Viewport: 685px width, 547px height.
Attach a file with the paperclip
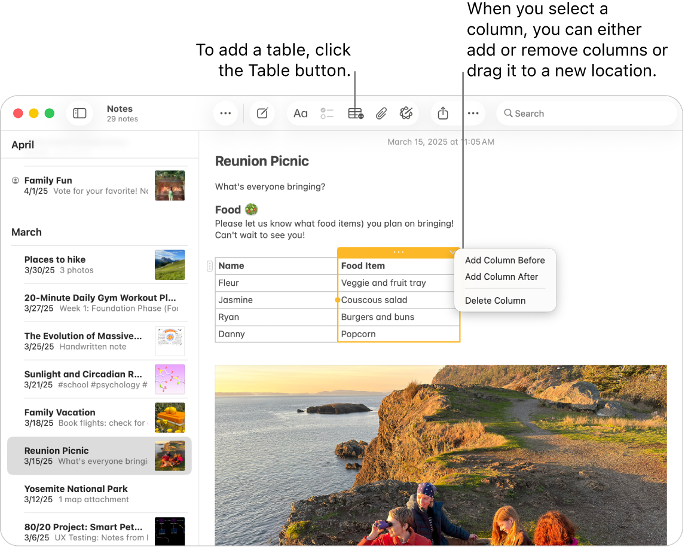coord(381,112)
